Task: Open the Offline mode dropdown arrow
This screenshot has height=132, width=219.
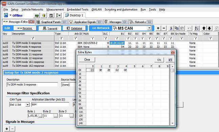Action: point(10,15)
